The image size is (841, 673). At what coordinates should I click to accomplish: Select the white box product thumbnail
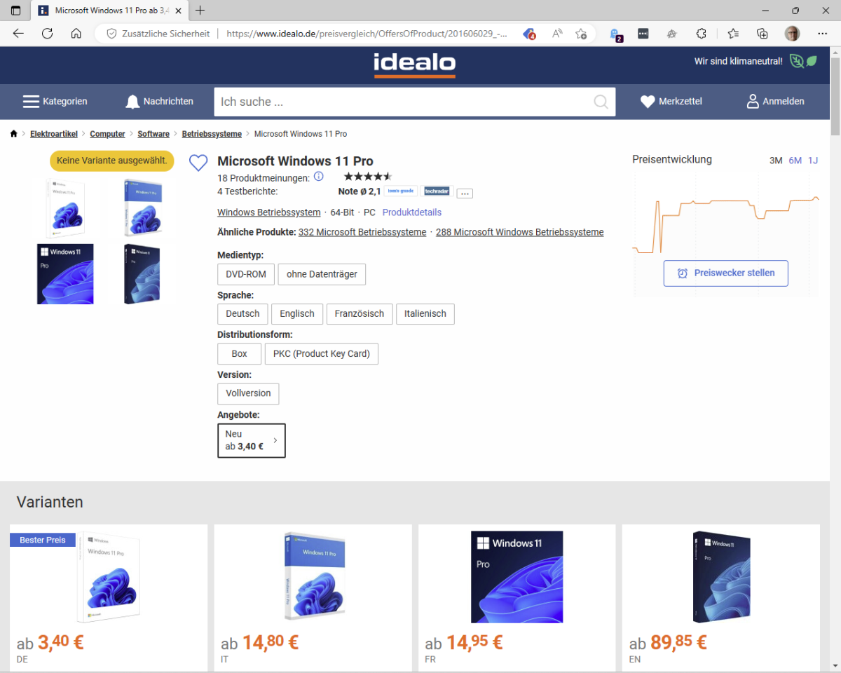click(x=67, y=209)
